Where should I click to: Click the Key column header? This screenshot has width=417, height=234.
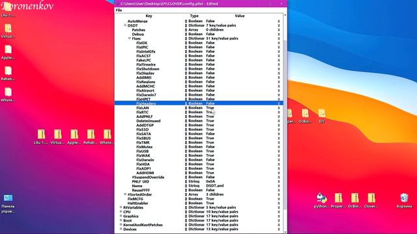pyautogui.click(x=149, y=16)
